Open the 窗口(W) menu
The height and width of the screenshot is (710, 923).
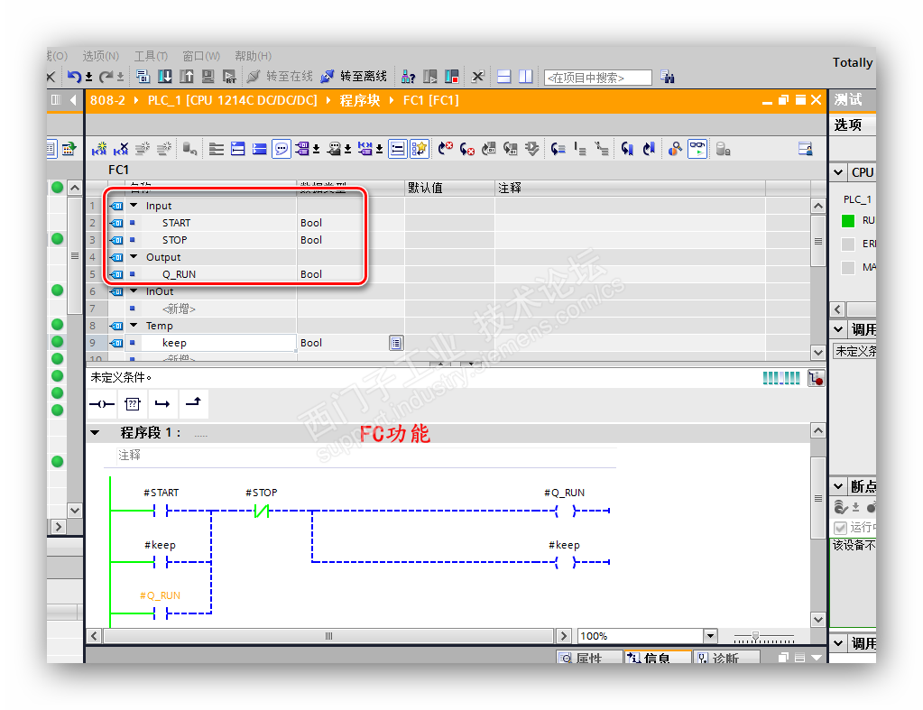[201, 56]
